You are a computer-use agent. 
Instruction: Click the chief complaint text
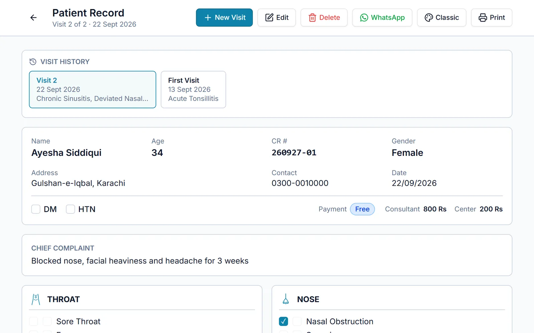tap(140, 261)
